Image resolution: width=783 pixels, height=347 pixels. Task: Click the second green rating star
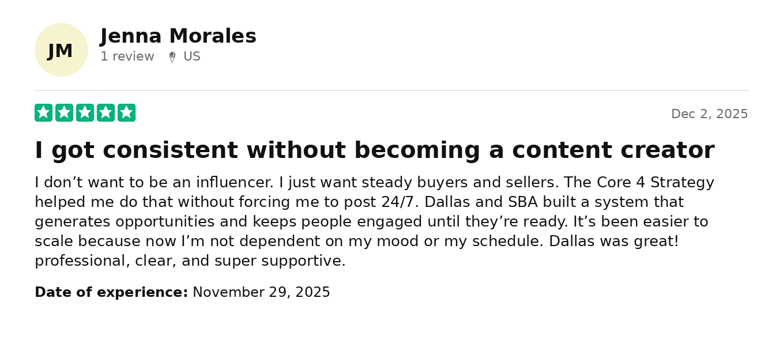[x=64, y=113]
